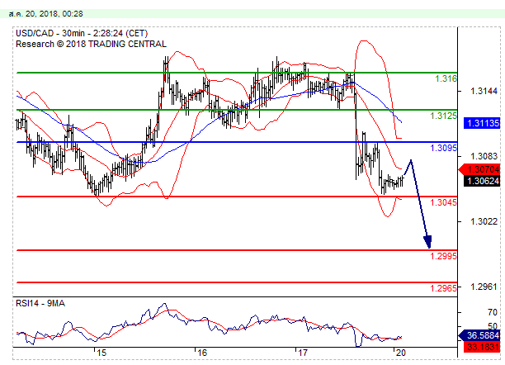
Task: Click the 'RSI14 - 9MA' indicator label
Action: coord(40,303)
